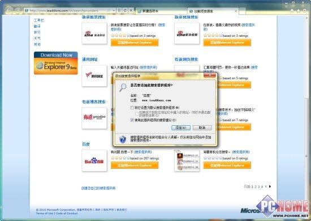
Task: Switch to the 新建选项卡 tab
Action: (x=162, y=11)
